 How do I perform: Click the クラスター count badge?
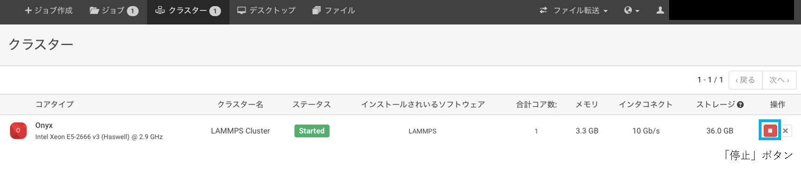[x=215, y=11]
